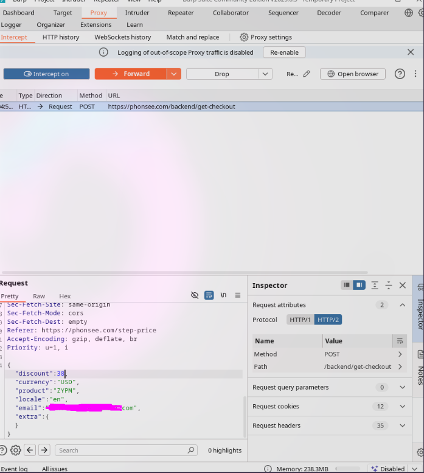Click the discount value 38 in body
Image resolution: width=424 pixels, height=473 pixels.
(x=61, y=373)
